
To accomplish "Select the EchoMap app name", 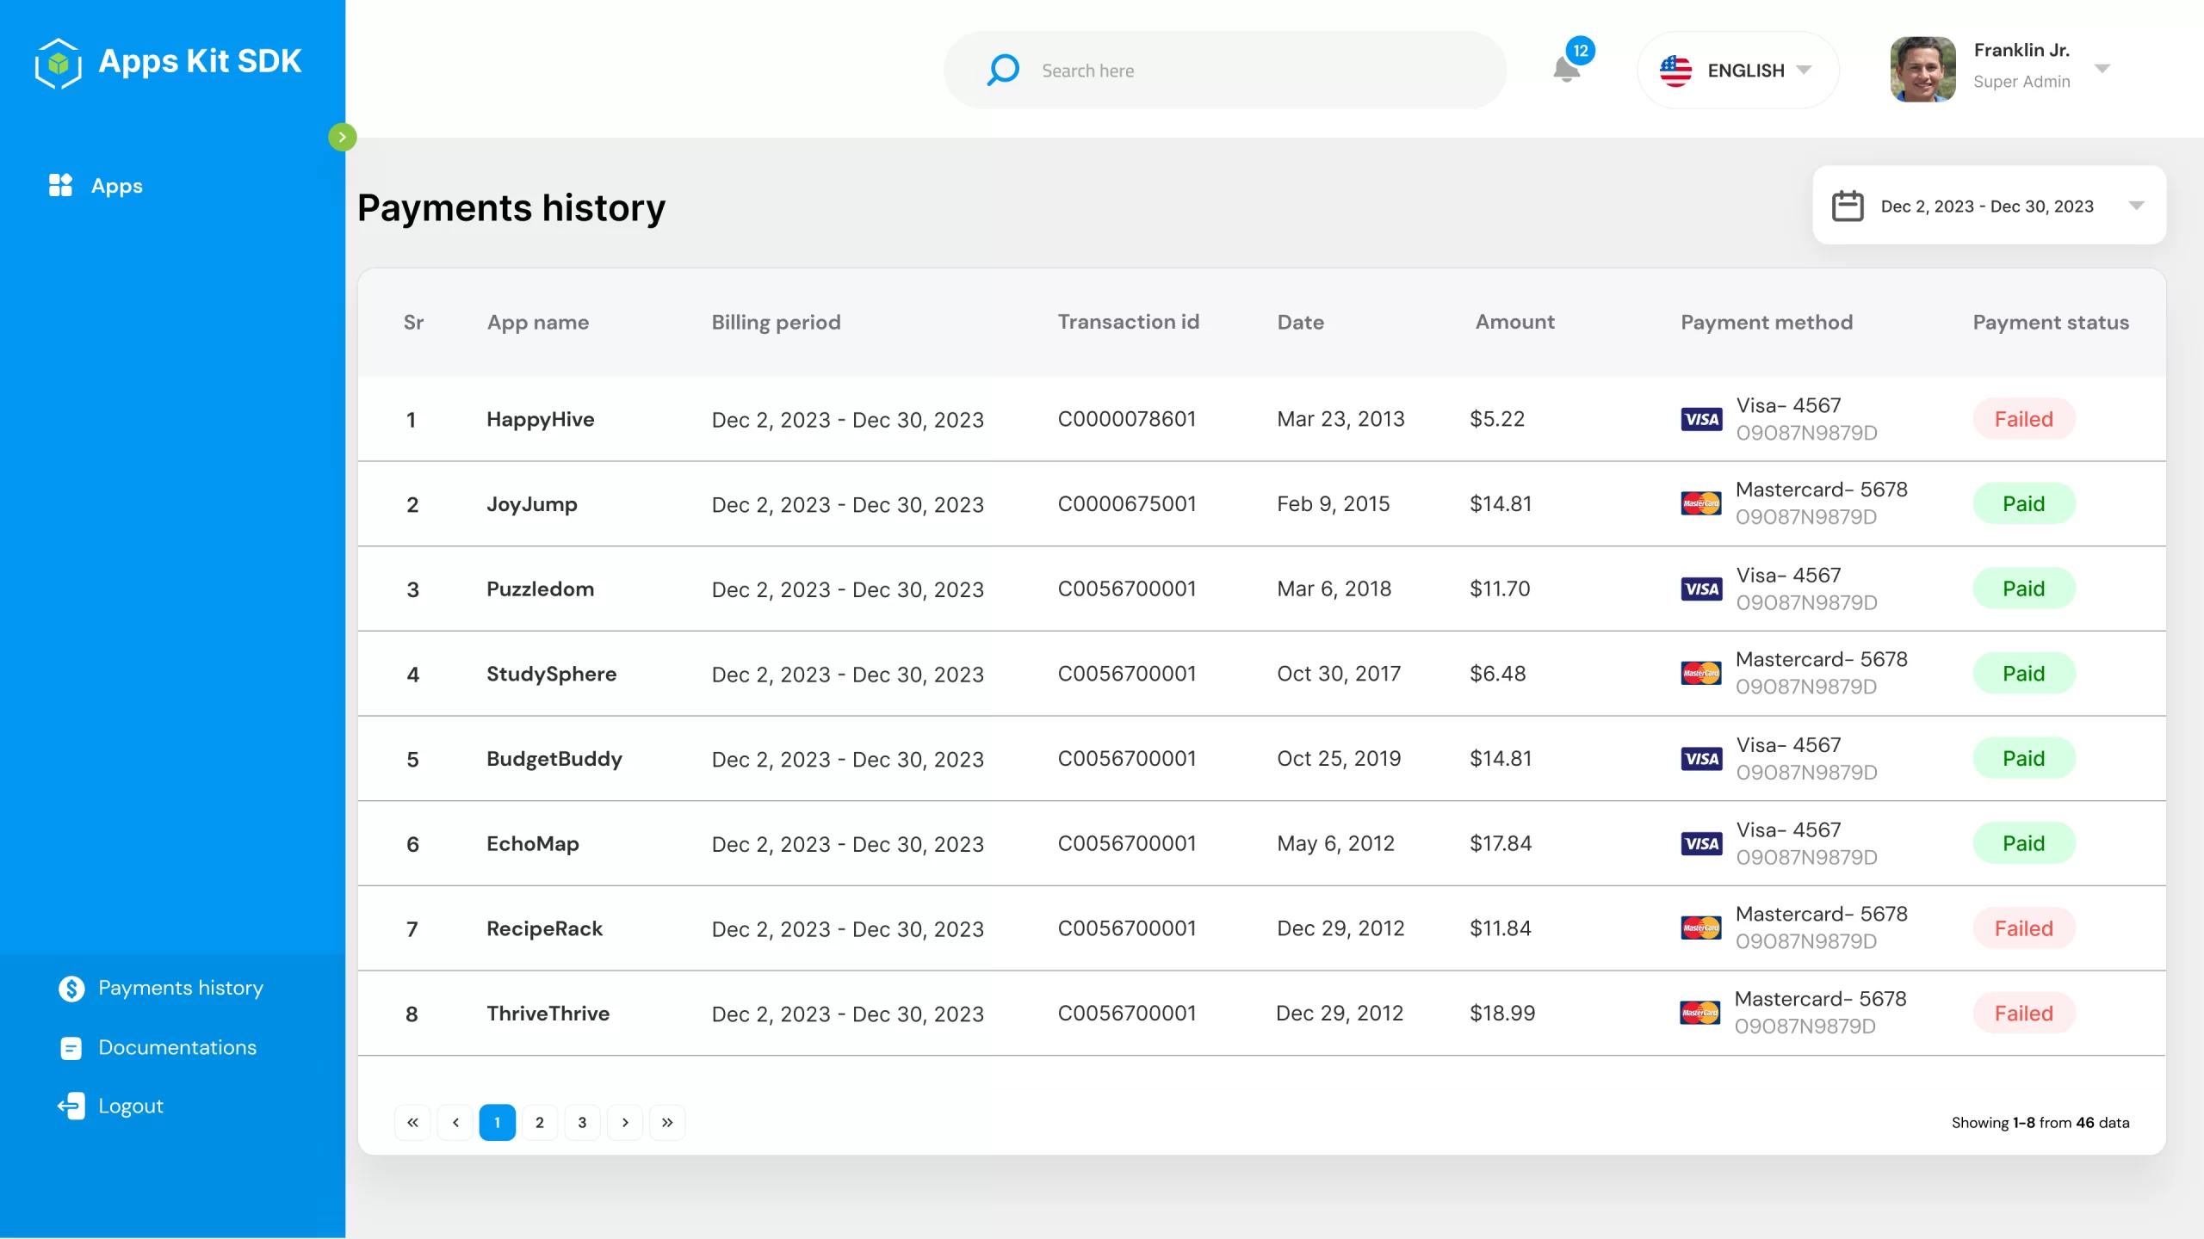I will (x=533, y=843).
